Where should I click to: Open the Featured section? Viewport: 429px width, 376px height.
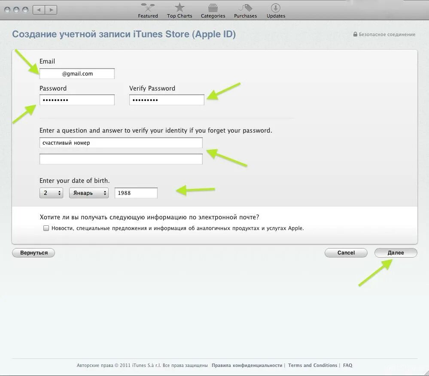pos(148,11)
